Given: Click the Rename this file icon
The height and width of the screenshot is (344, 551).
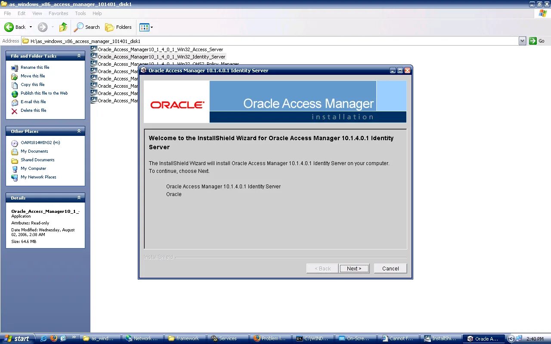Looking at the screenshot, I should [15, 68].
